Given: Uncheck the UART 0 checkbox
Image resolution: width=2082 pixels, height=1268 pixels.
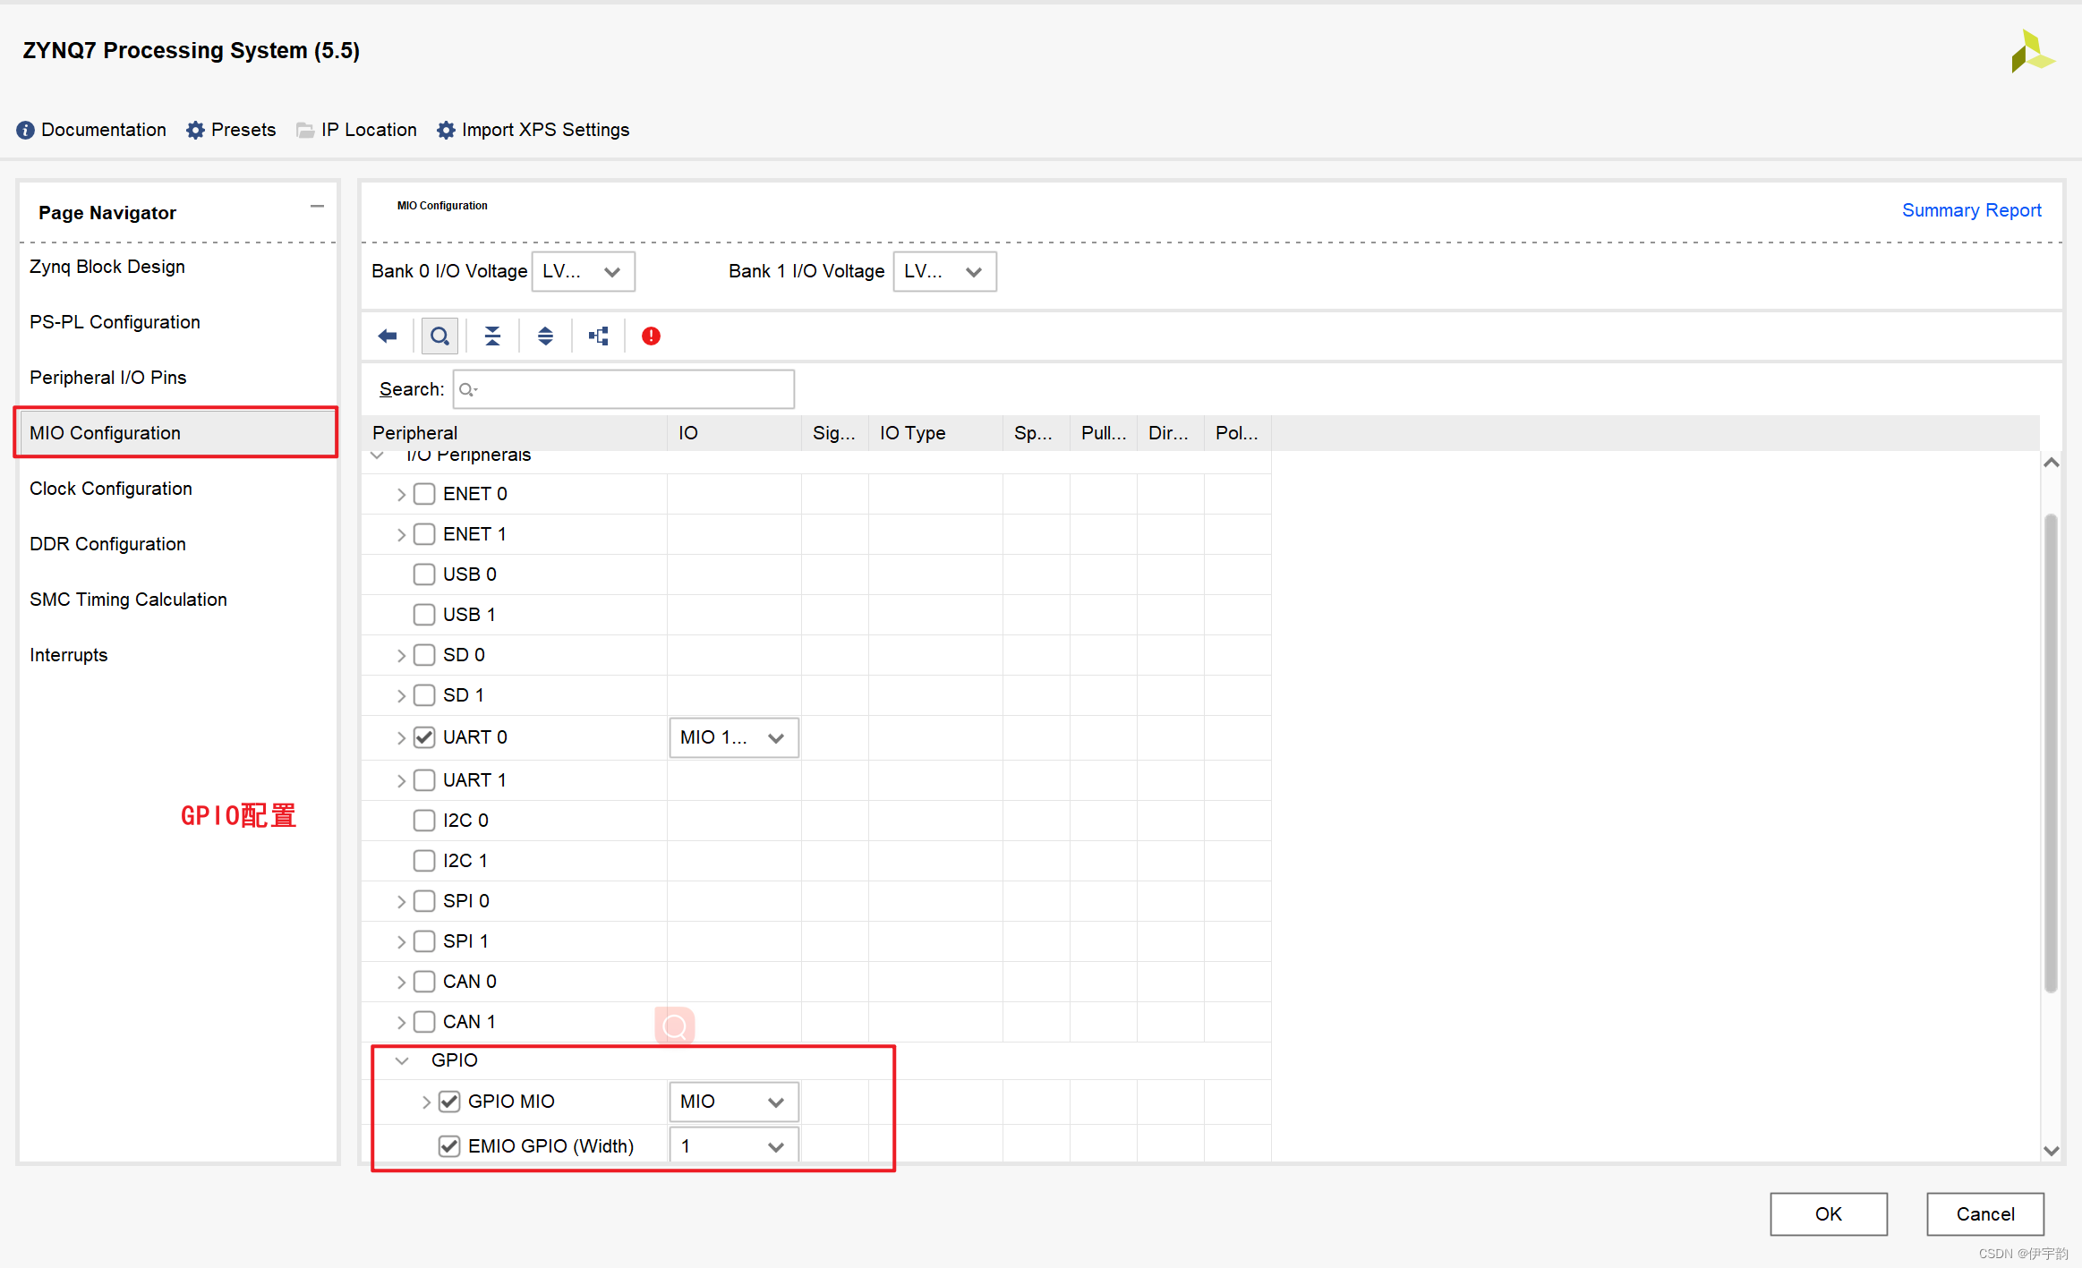Looking at the screenshot, I should click(x=424, y=737).
